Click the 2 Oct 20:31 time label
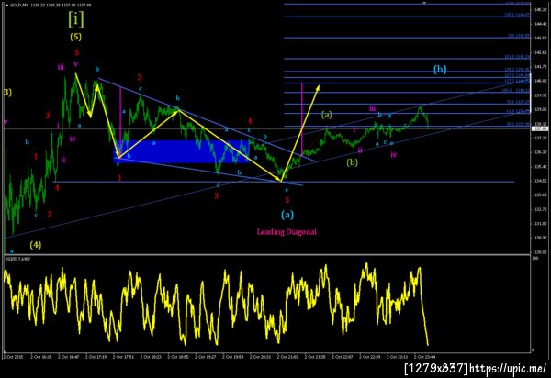 [261, 357]
